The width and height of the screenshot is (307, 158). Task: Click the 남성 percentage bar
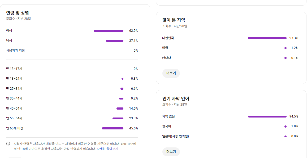point(114,41)
